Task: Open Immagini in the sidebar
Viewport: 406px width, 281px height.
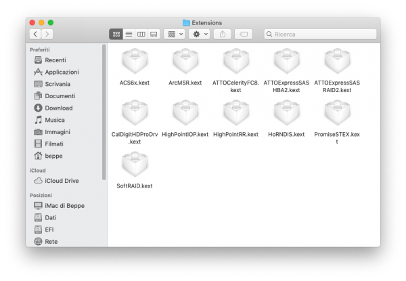Action: (x=52, y=132)
